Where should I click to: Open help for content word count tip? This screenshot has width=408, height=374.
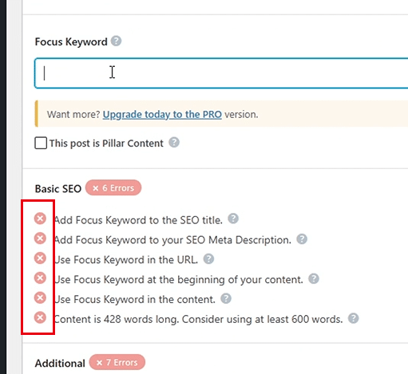click(354, 318)
